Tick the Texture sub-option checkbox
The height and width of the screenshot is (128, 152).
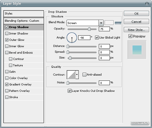point(10,65)
